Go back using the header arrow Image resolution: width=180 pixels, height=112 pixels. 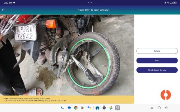pos(3,10)
